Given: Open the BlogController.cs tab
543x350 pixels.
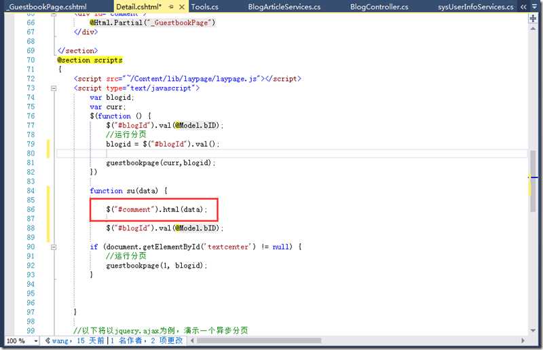Looking at the screenshot, I should tap(379, 7).
